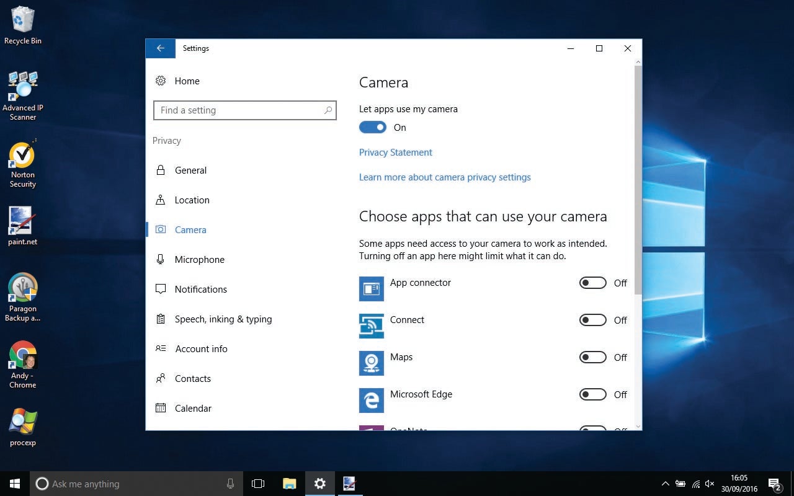Click the muted volume tray icon

pos(710,484)
